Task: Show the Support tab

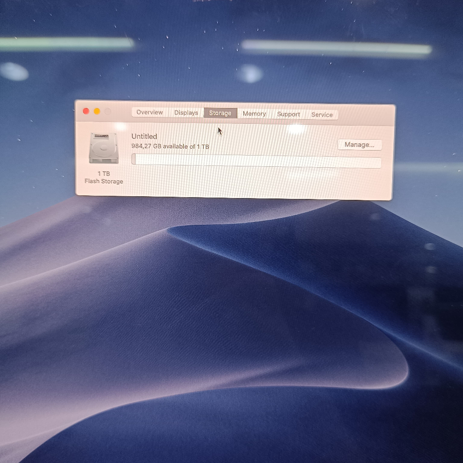Action: 288,114
